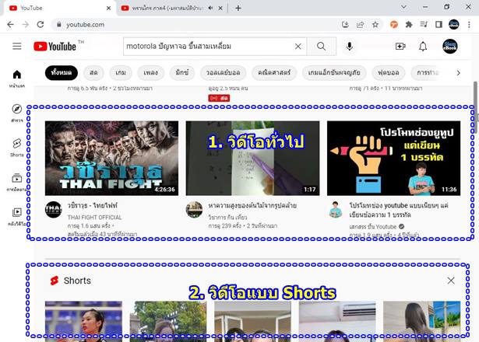Switch to the first YouTube tab
Viewport: 479px width, 342px height.
[x=58, y=8]
